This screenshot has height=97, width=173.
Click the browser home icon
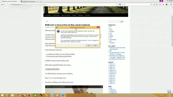pyautogui.click(x=163, y=5)
